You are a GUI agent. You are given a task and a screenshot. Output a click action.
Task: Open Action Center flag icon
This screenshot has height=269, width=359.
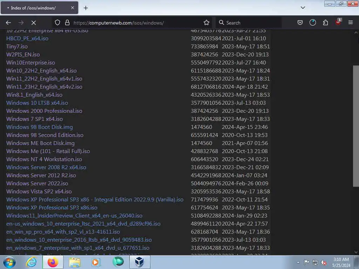pos(306,262)
